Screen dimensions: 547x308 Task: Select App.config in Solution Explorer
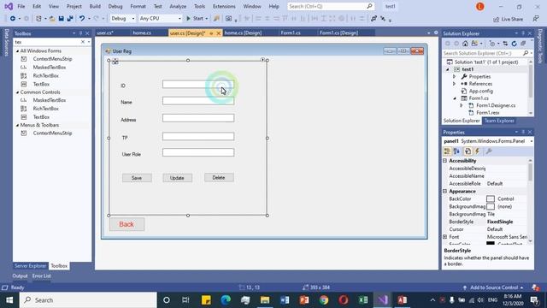[x=480, y=92]
